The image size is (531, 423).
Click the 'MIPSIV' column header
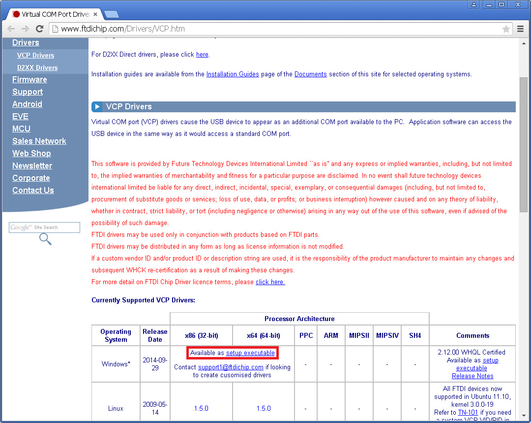pyautogui.click(x=387, y=335)
